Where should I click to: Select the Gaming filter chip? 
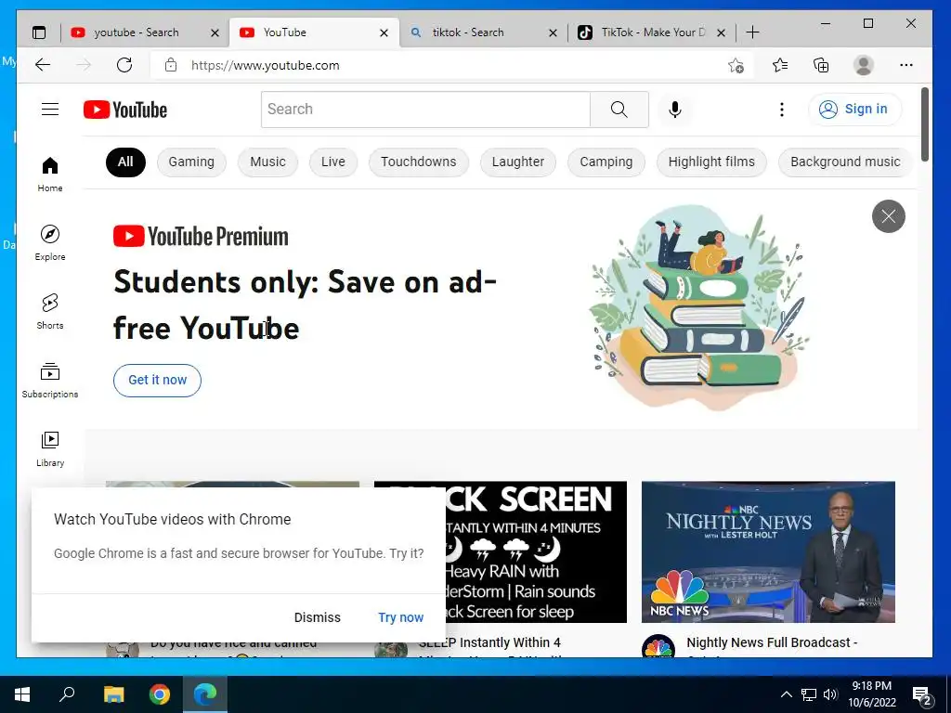coord(191,162)
